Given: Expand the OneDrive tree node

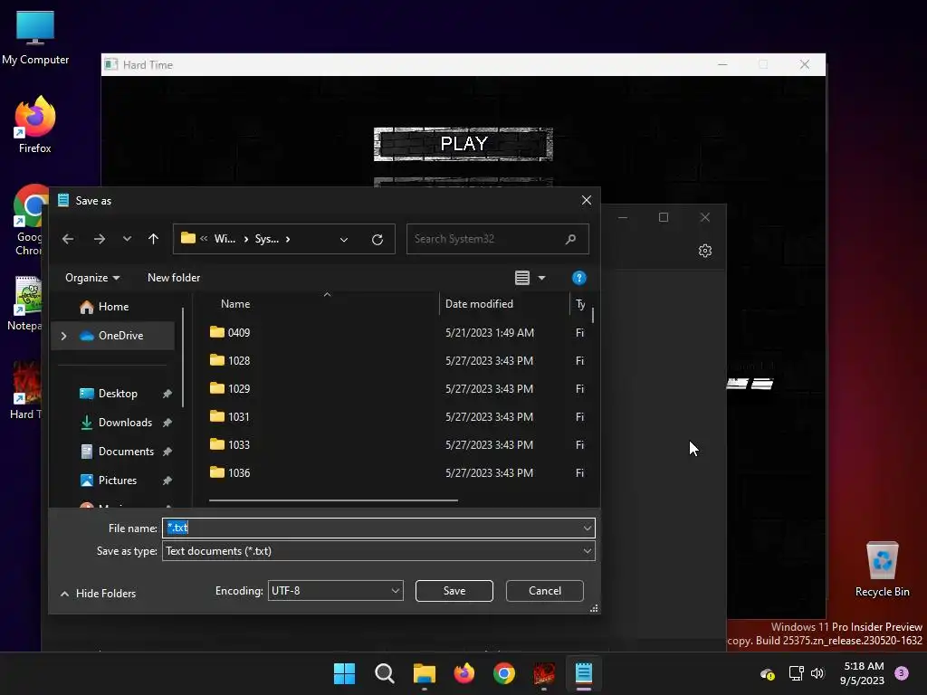Looking at the screenshot, I should coord(64,336).
